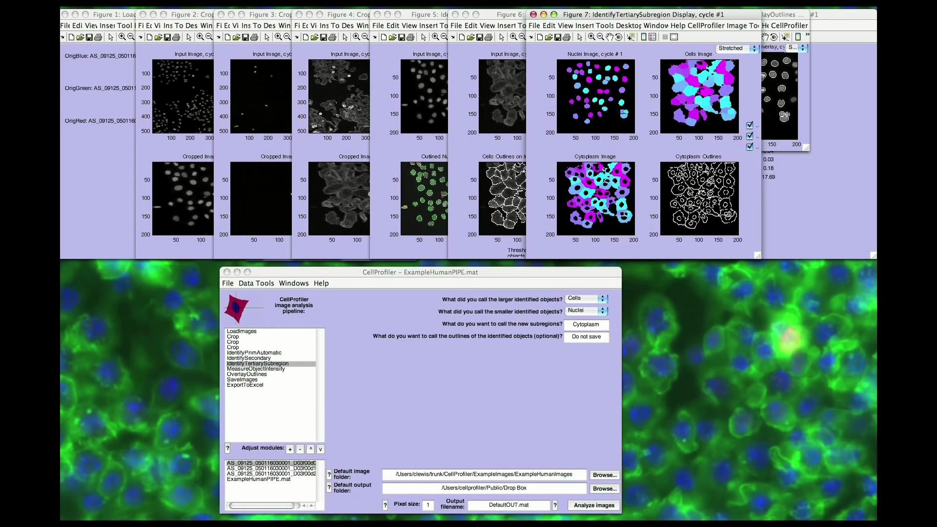
Task: Click Save icon in Figure 4 toolbar
Action: (x=323, y=37)
